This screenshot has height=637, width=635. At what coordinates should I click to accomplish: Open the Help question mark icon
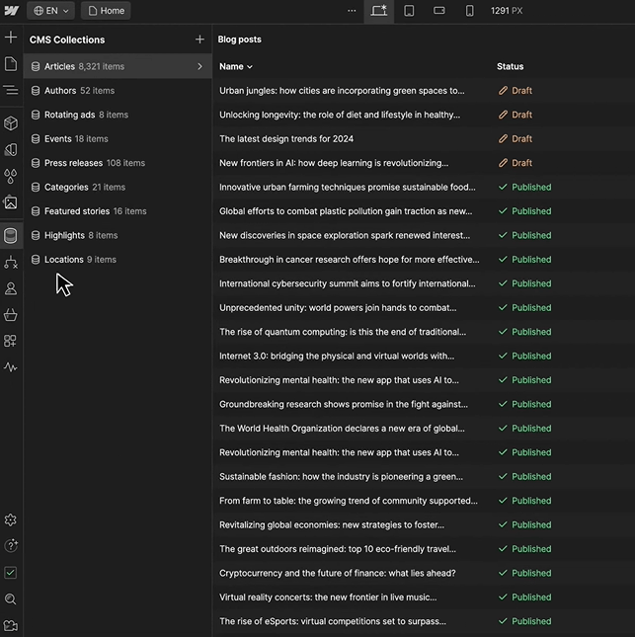point(11,545)
